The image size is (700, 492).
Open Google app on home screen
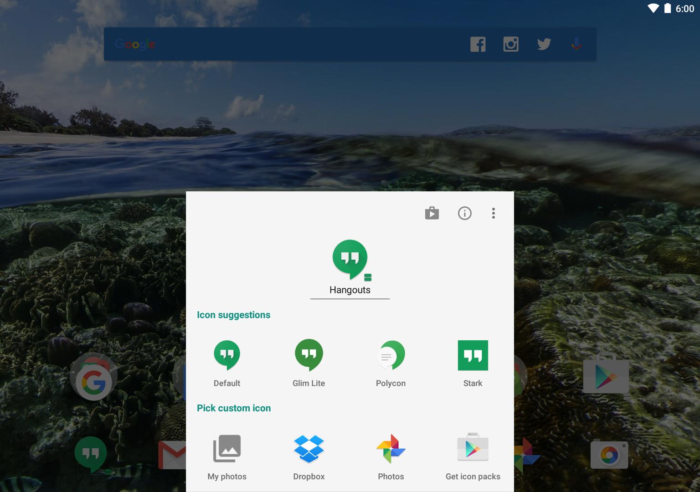tap(93, 377)
